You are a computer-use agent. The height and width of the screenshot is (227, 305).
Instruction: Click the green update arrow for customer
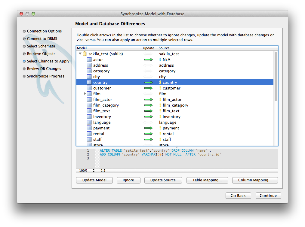tap(148, 88)
